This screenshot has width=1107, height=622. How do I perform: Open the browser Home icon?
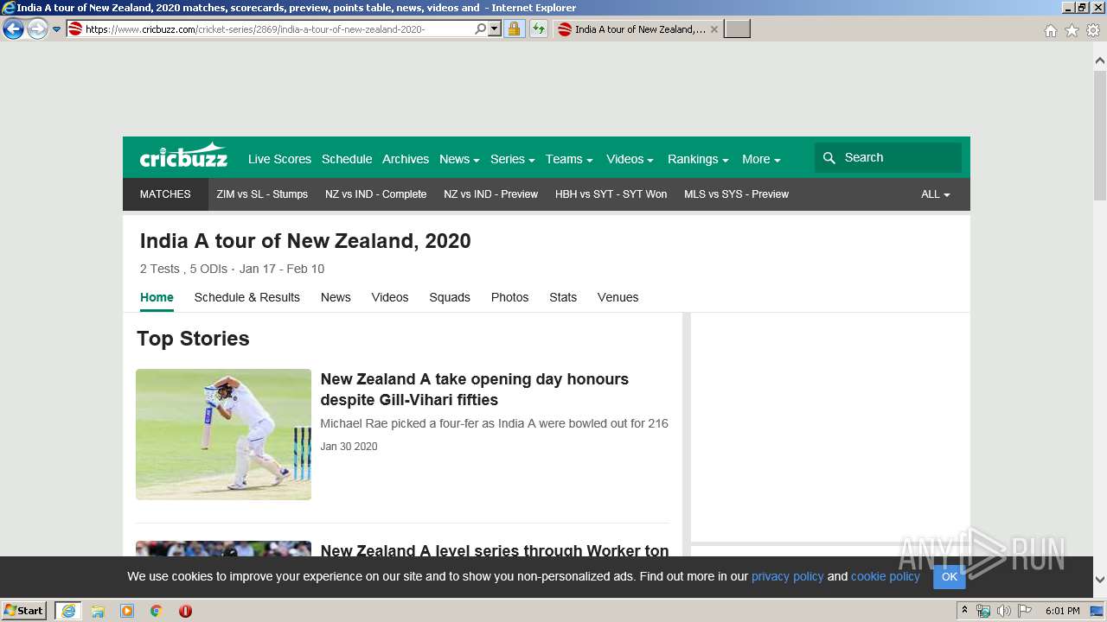[x=1050, y=30]
